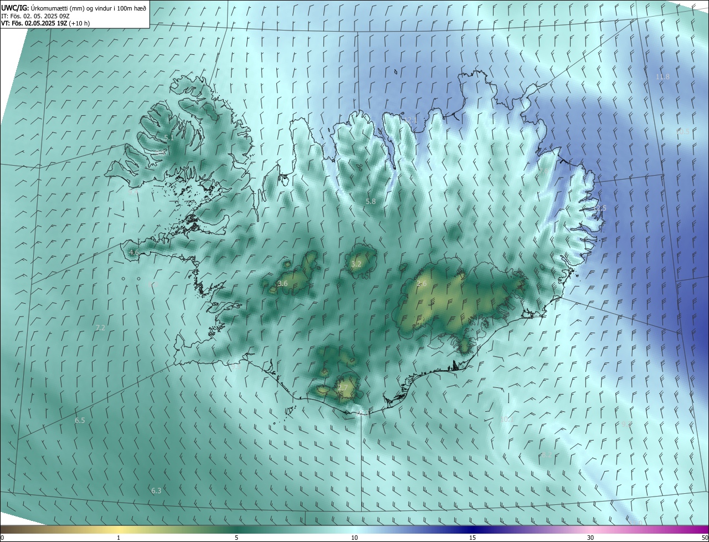Click the 4.6 value on the western peninsula
The height and width of the screenshot is (542, 709).
tap(133, 253)
